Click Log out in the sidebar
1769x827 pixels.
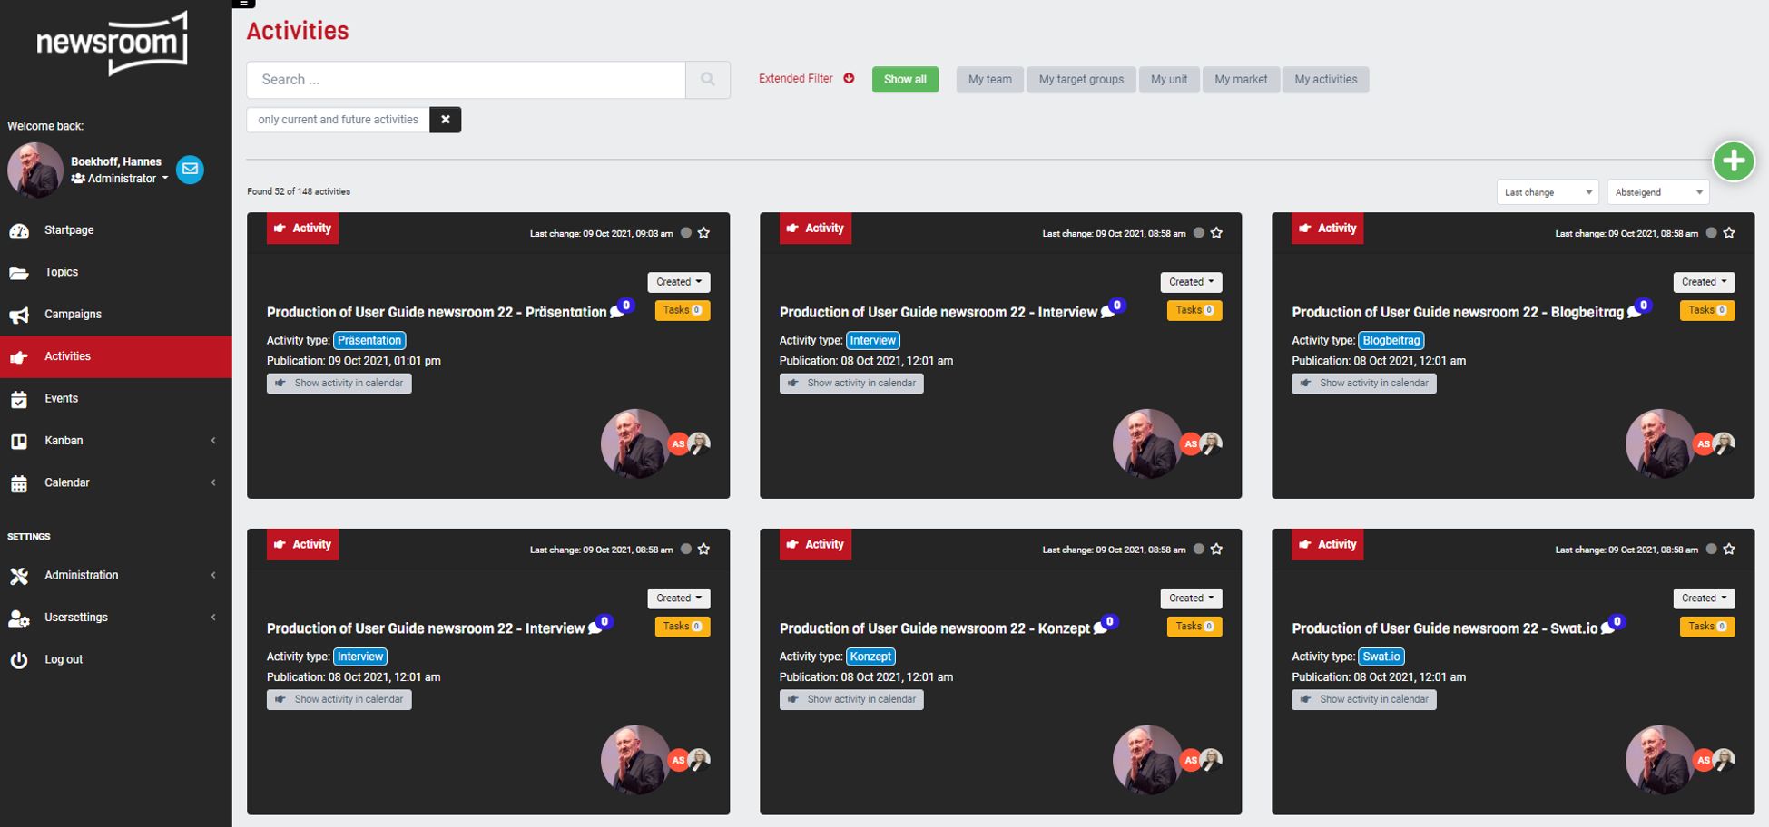click(x=116, y=659)
